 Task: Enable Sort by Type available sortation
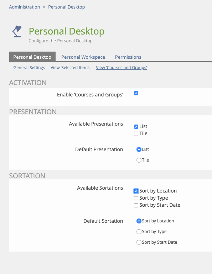pyautogui.click(x=136, y=198)
